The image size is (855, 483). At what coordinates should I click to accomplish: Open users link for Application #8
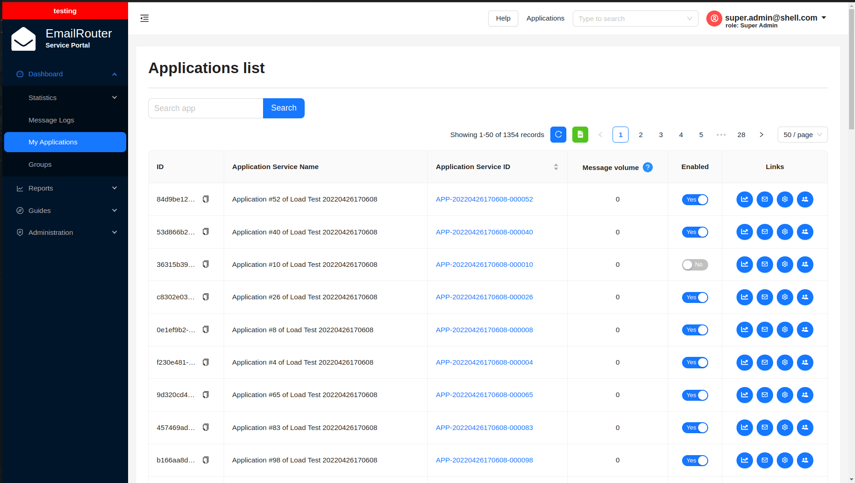click(805, 329)
